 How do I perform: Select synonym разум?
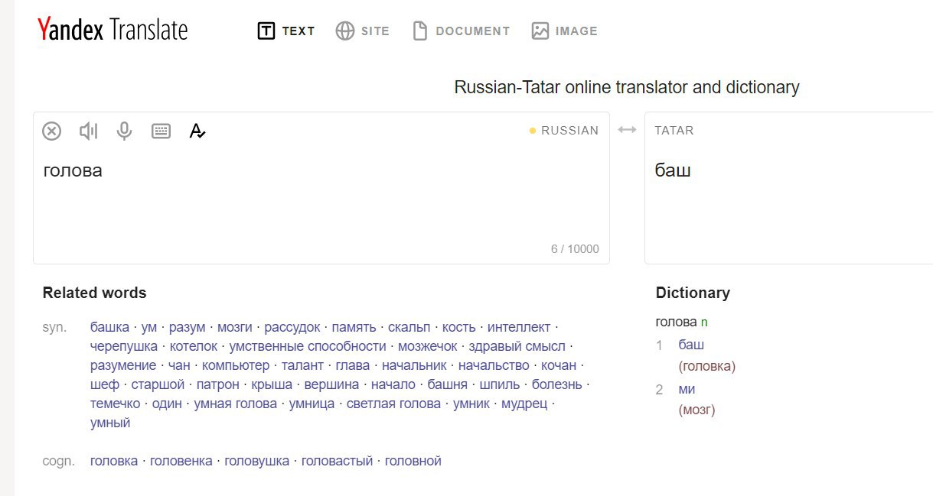tap(188, 327)
